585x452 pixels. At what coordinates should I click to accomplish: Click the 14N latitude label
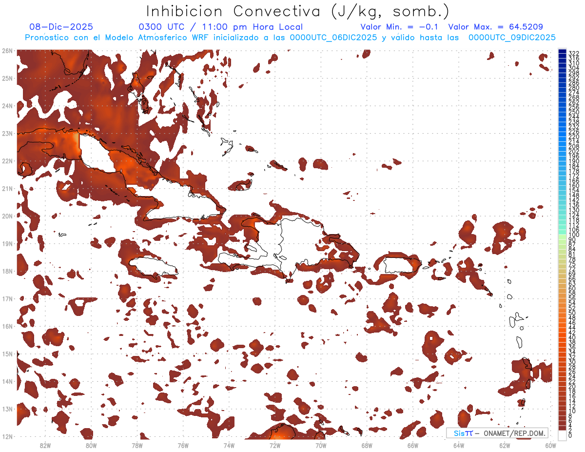(x=7, y=381)
